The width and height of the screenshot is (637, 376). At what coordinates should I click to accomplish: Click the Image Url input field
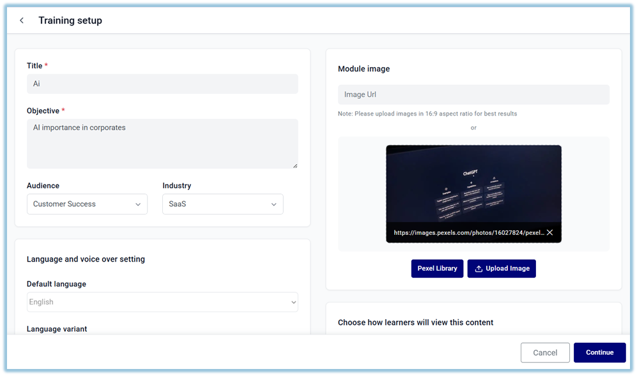tap(473, 94)
